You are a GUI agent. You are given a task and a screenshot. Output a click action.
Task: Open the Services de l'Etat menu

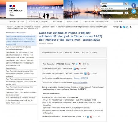(16, 22)
